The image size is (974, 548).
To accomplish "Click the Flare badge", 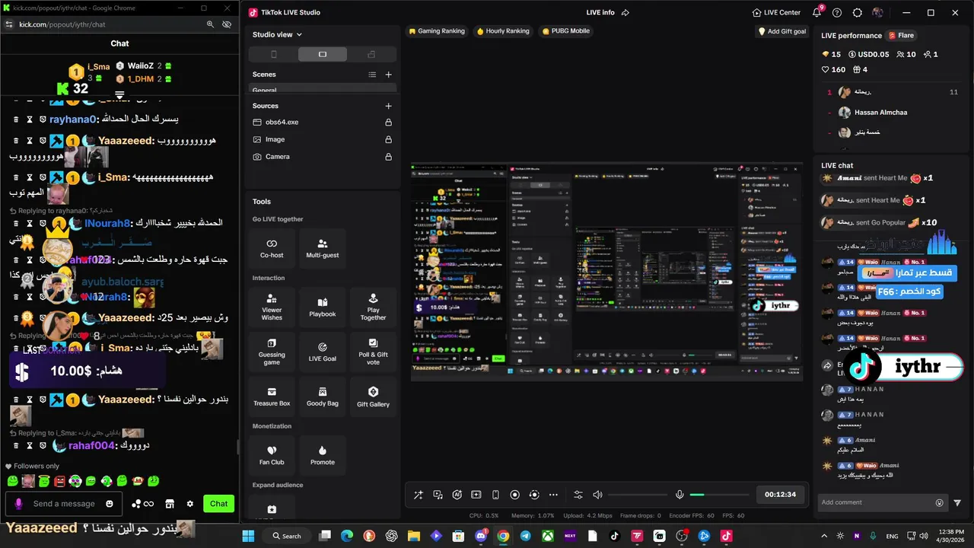I will tap(902, 35).
